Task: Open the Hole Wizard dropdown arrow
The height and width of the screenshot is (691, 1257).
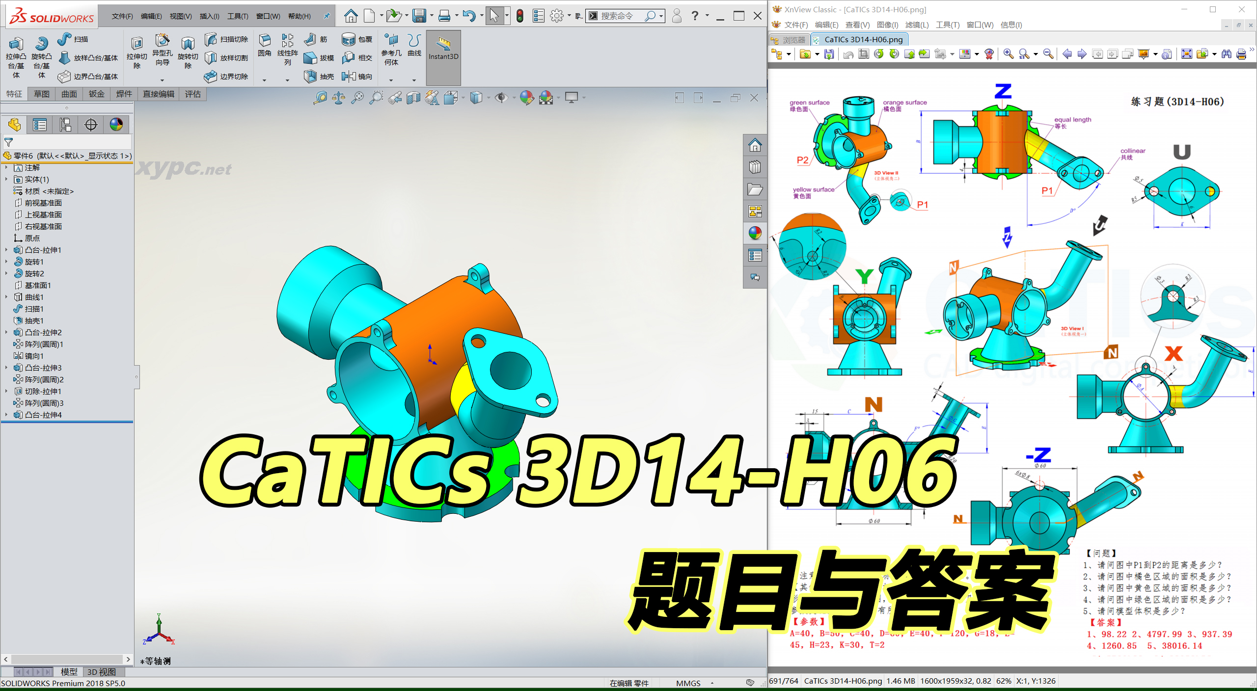Action: coord(163,80)
